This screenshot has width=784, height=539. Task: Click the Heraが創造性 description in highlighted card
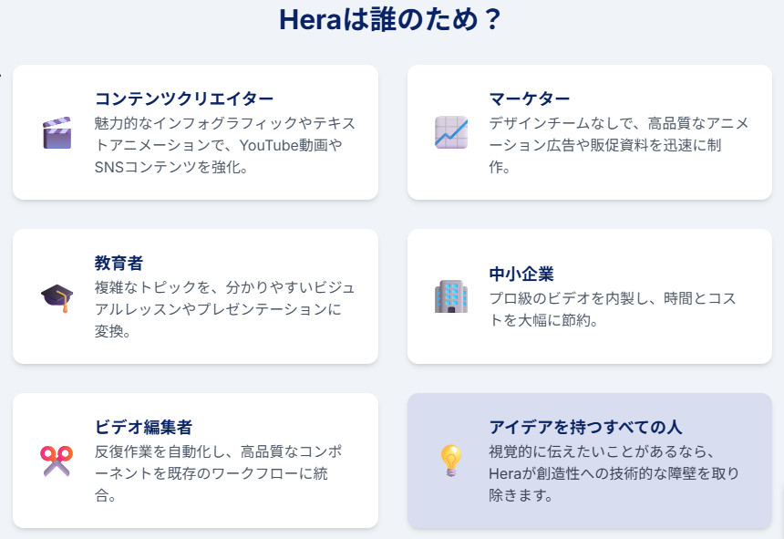coord(614,473)
